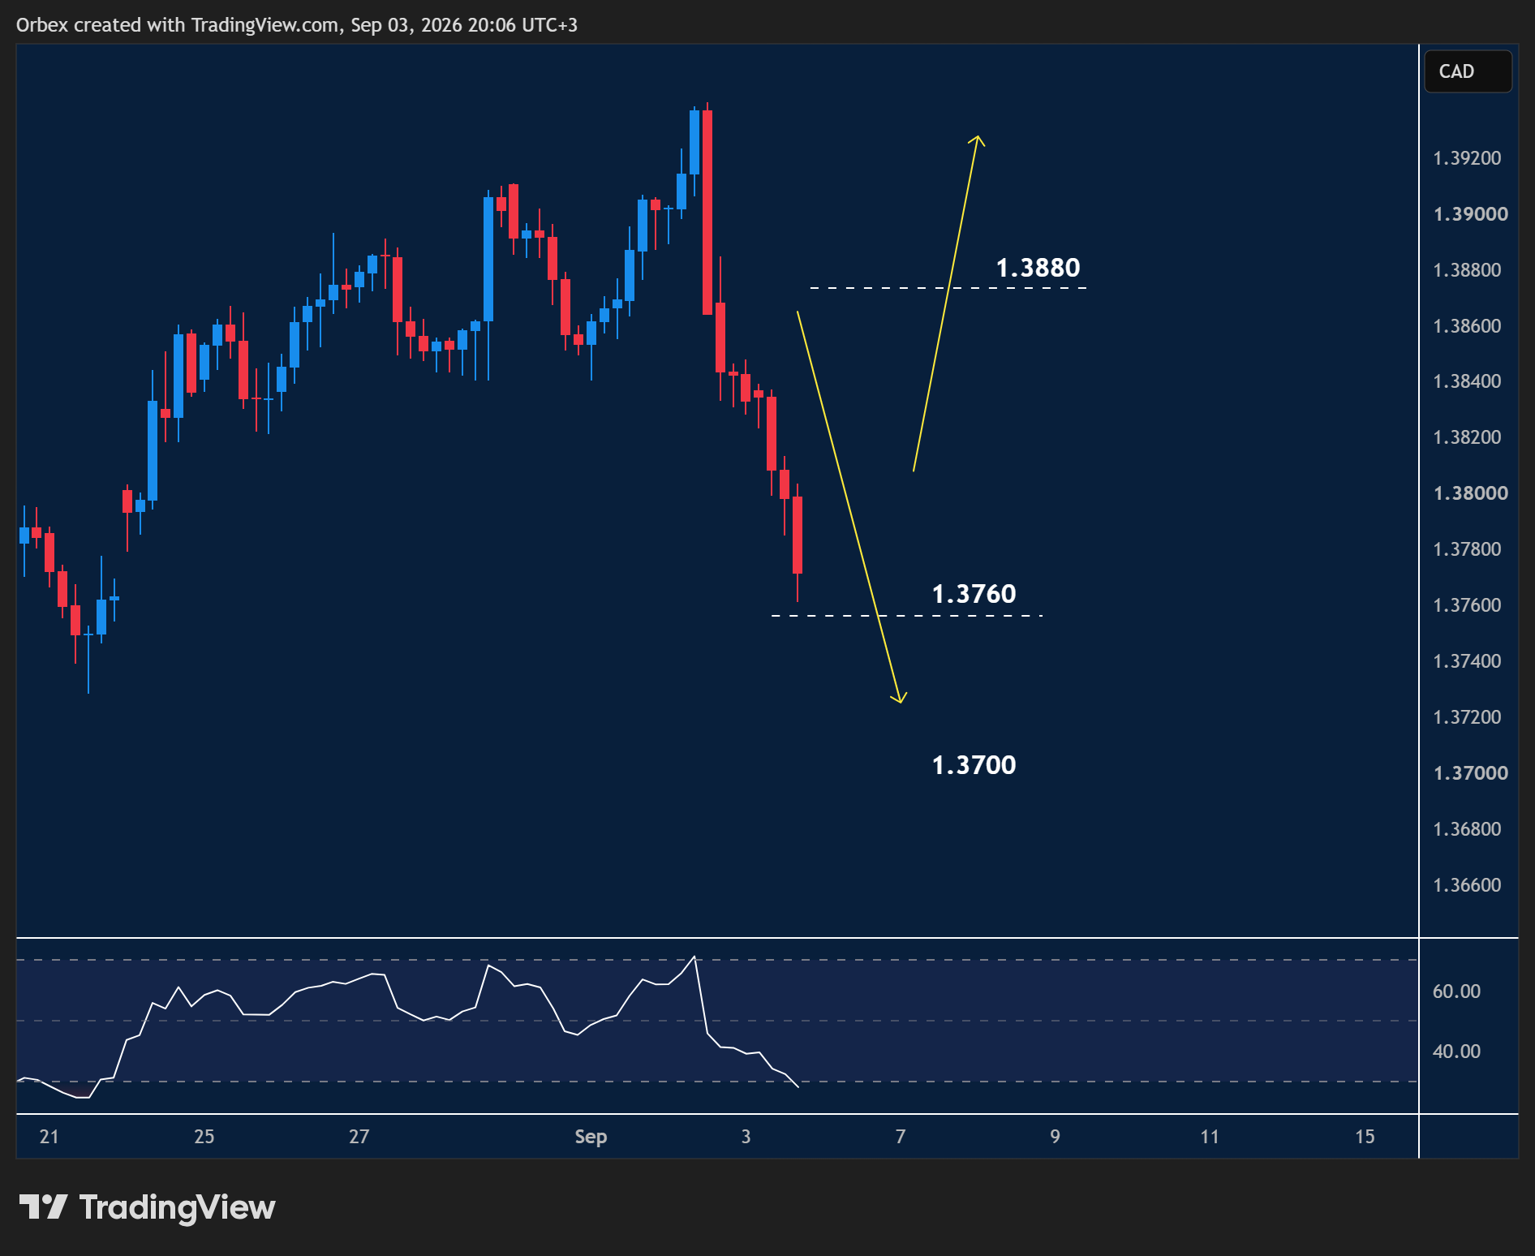The width and height of the screenshot is (1535, 1256).
Task: Click the date label 3
Action: pyautogui.click(x=746, y=1137)
